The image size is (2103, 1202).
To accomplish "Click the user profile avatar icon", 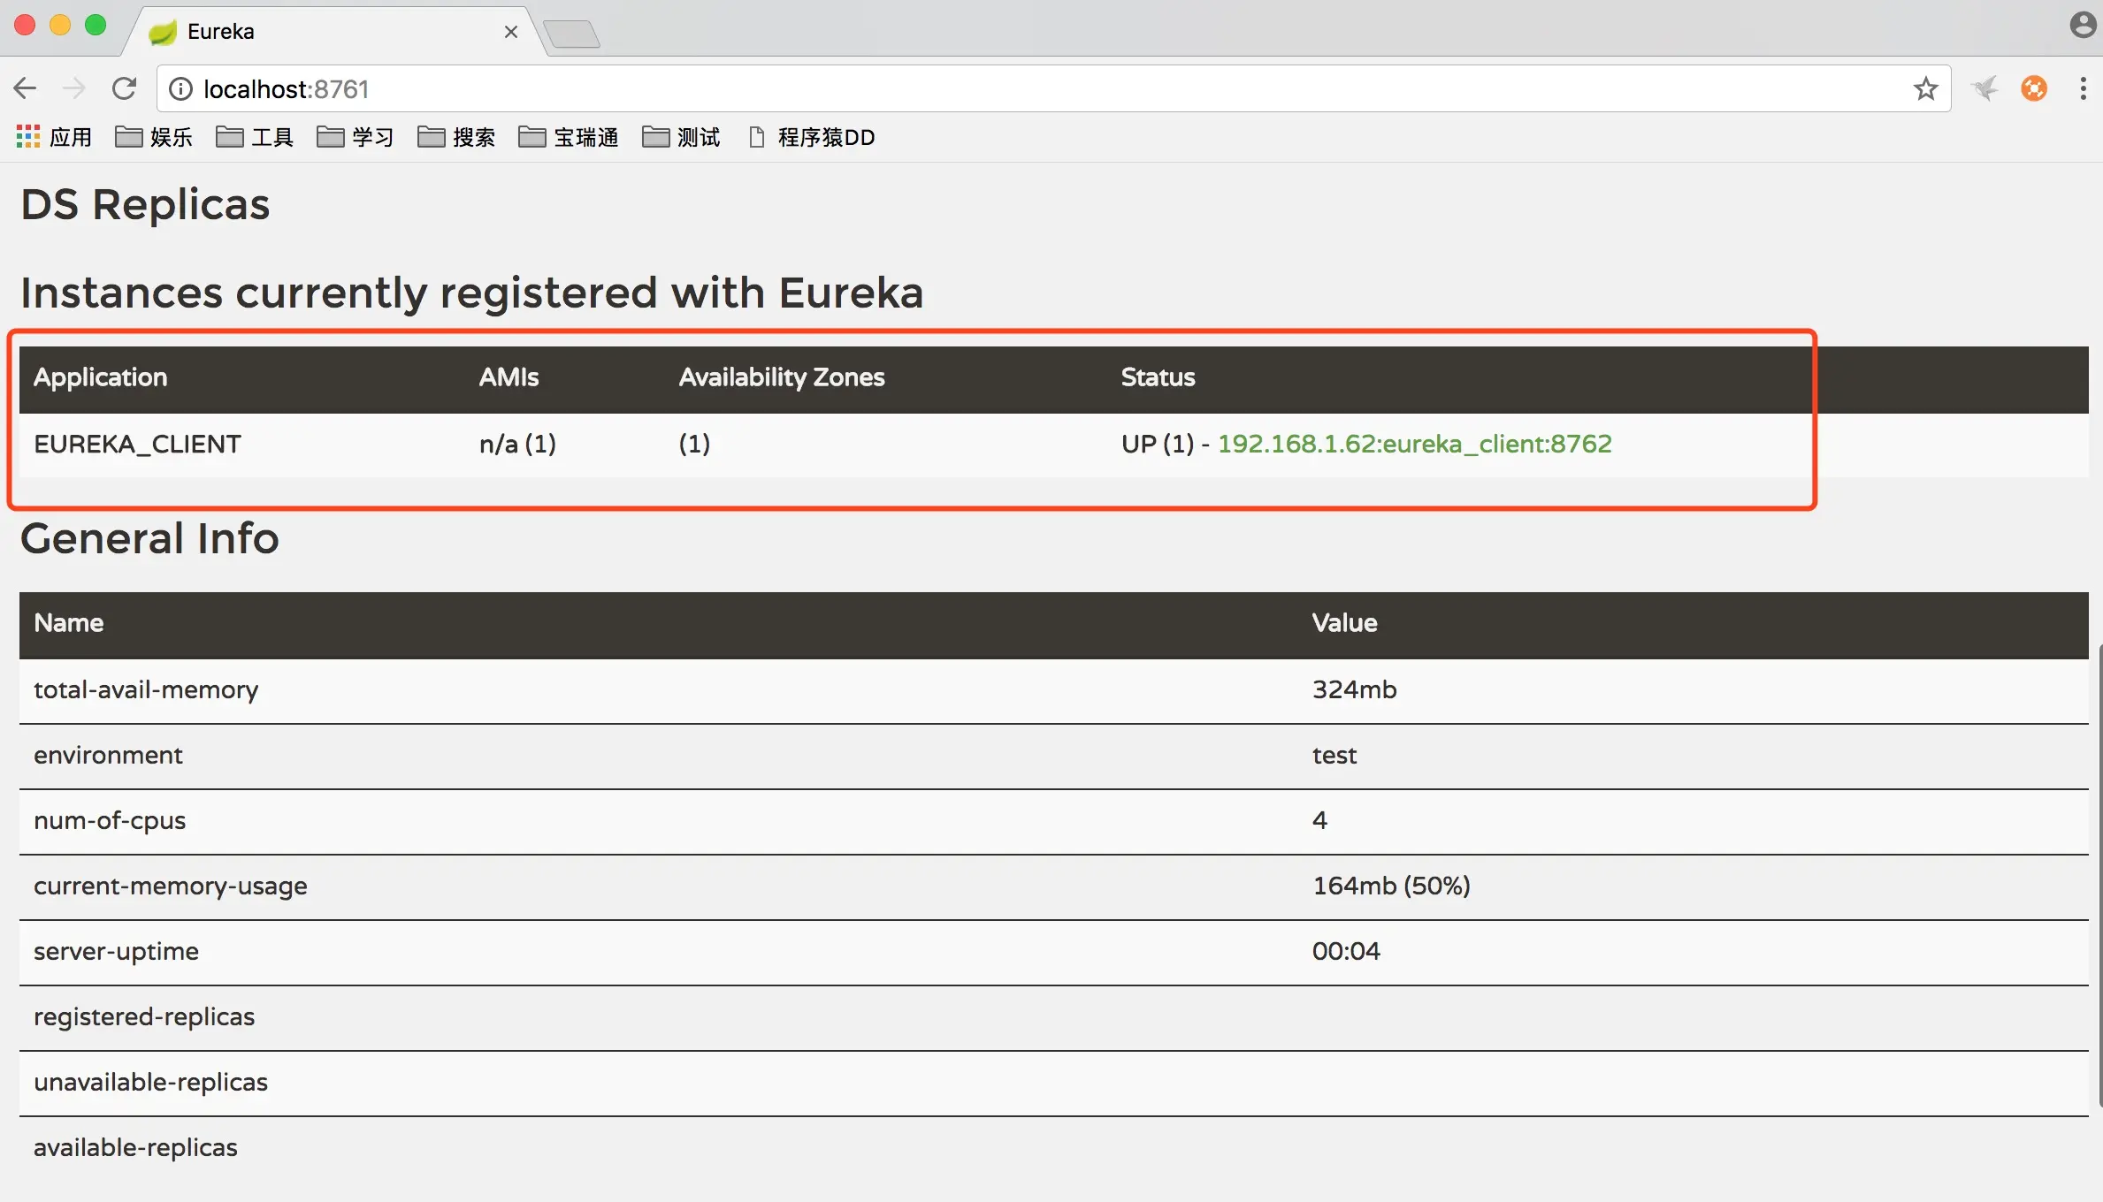I will coord(2083,25).
